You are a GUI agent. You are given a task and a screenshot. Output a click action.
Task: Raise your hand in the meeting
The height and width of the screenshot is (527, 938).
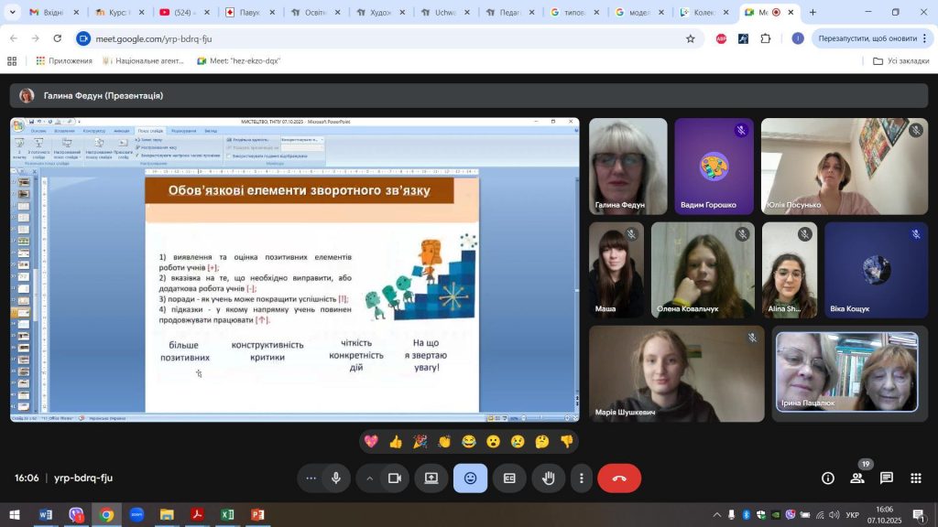coord(549,478)
